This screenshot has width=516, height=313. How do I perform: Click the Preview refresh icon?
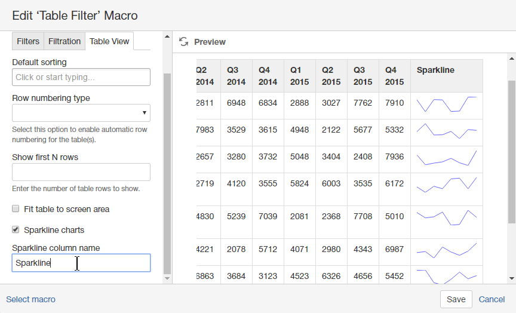[x=184, y=42]
